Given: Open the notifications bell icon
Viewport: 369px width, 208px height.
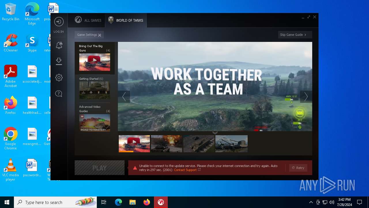Looking at the screenshot, I should coord(59,45).
